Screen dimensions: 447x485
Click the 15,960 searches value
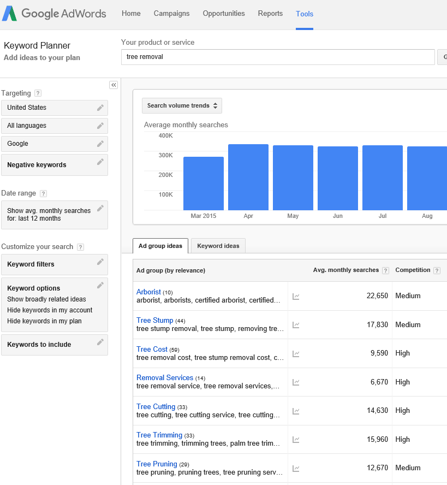(377, 439)
